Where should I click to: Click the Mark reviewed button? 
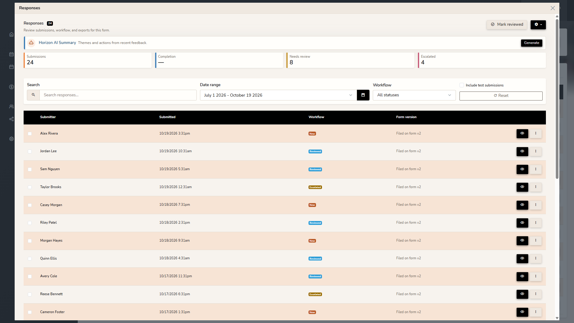pos(507,25)
